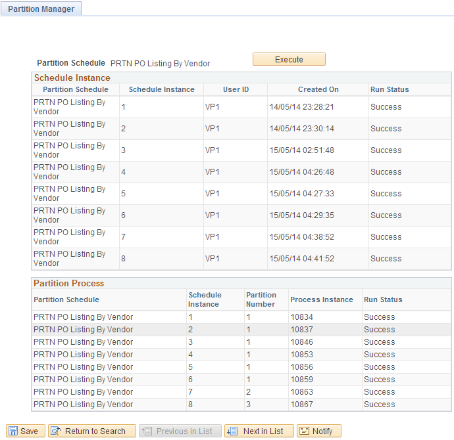The height and width of the screenshot is (440, 454).
Task: Click process instance 10846
Action: pyautogui.click(x=302, y=341)
